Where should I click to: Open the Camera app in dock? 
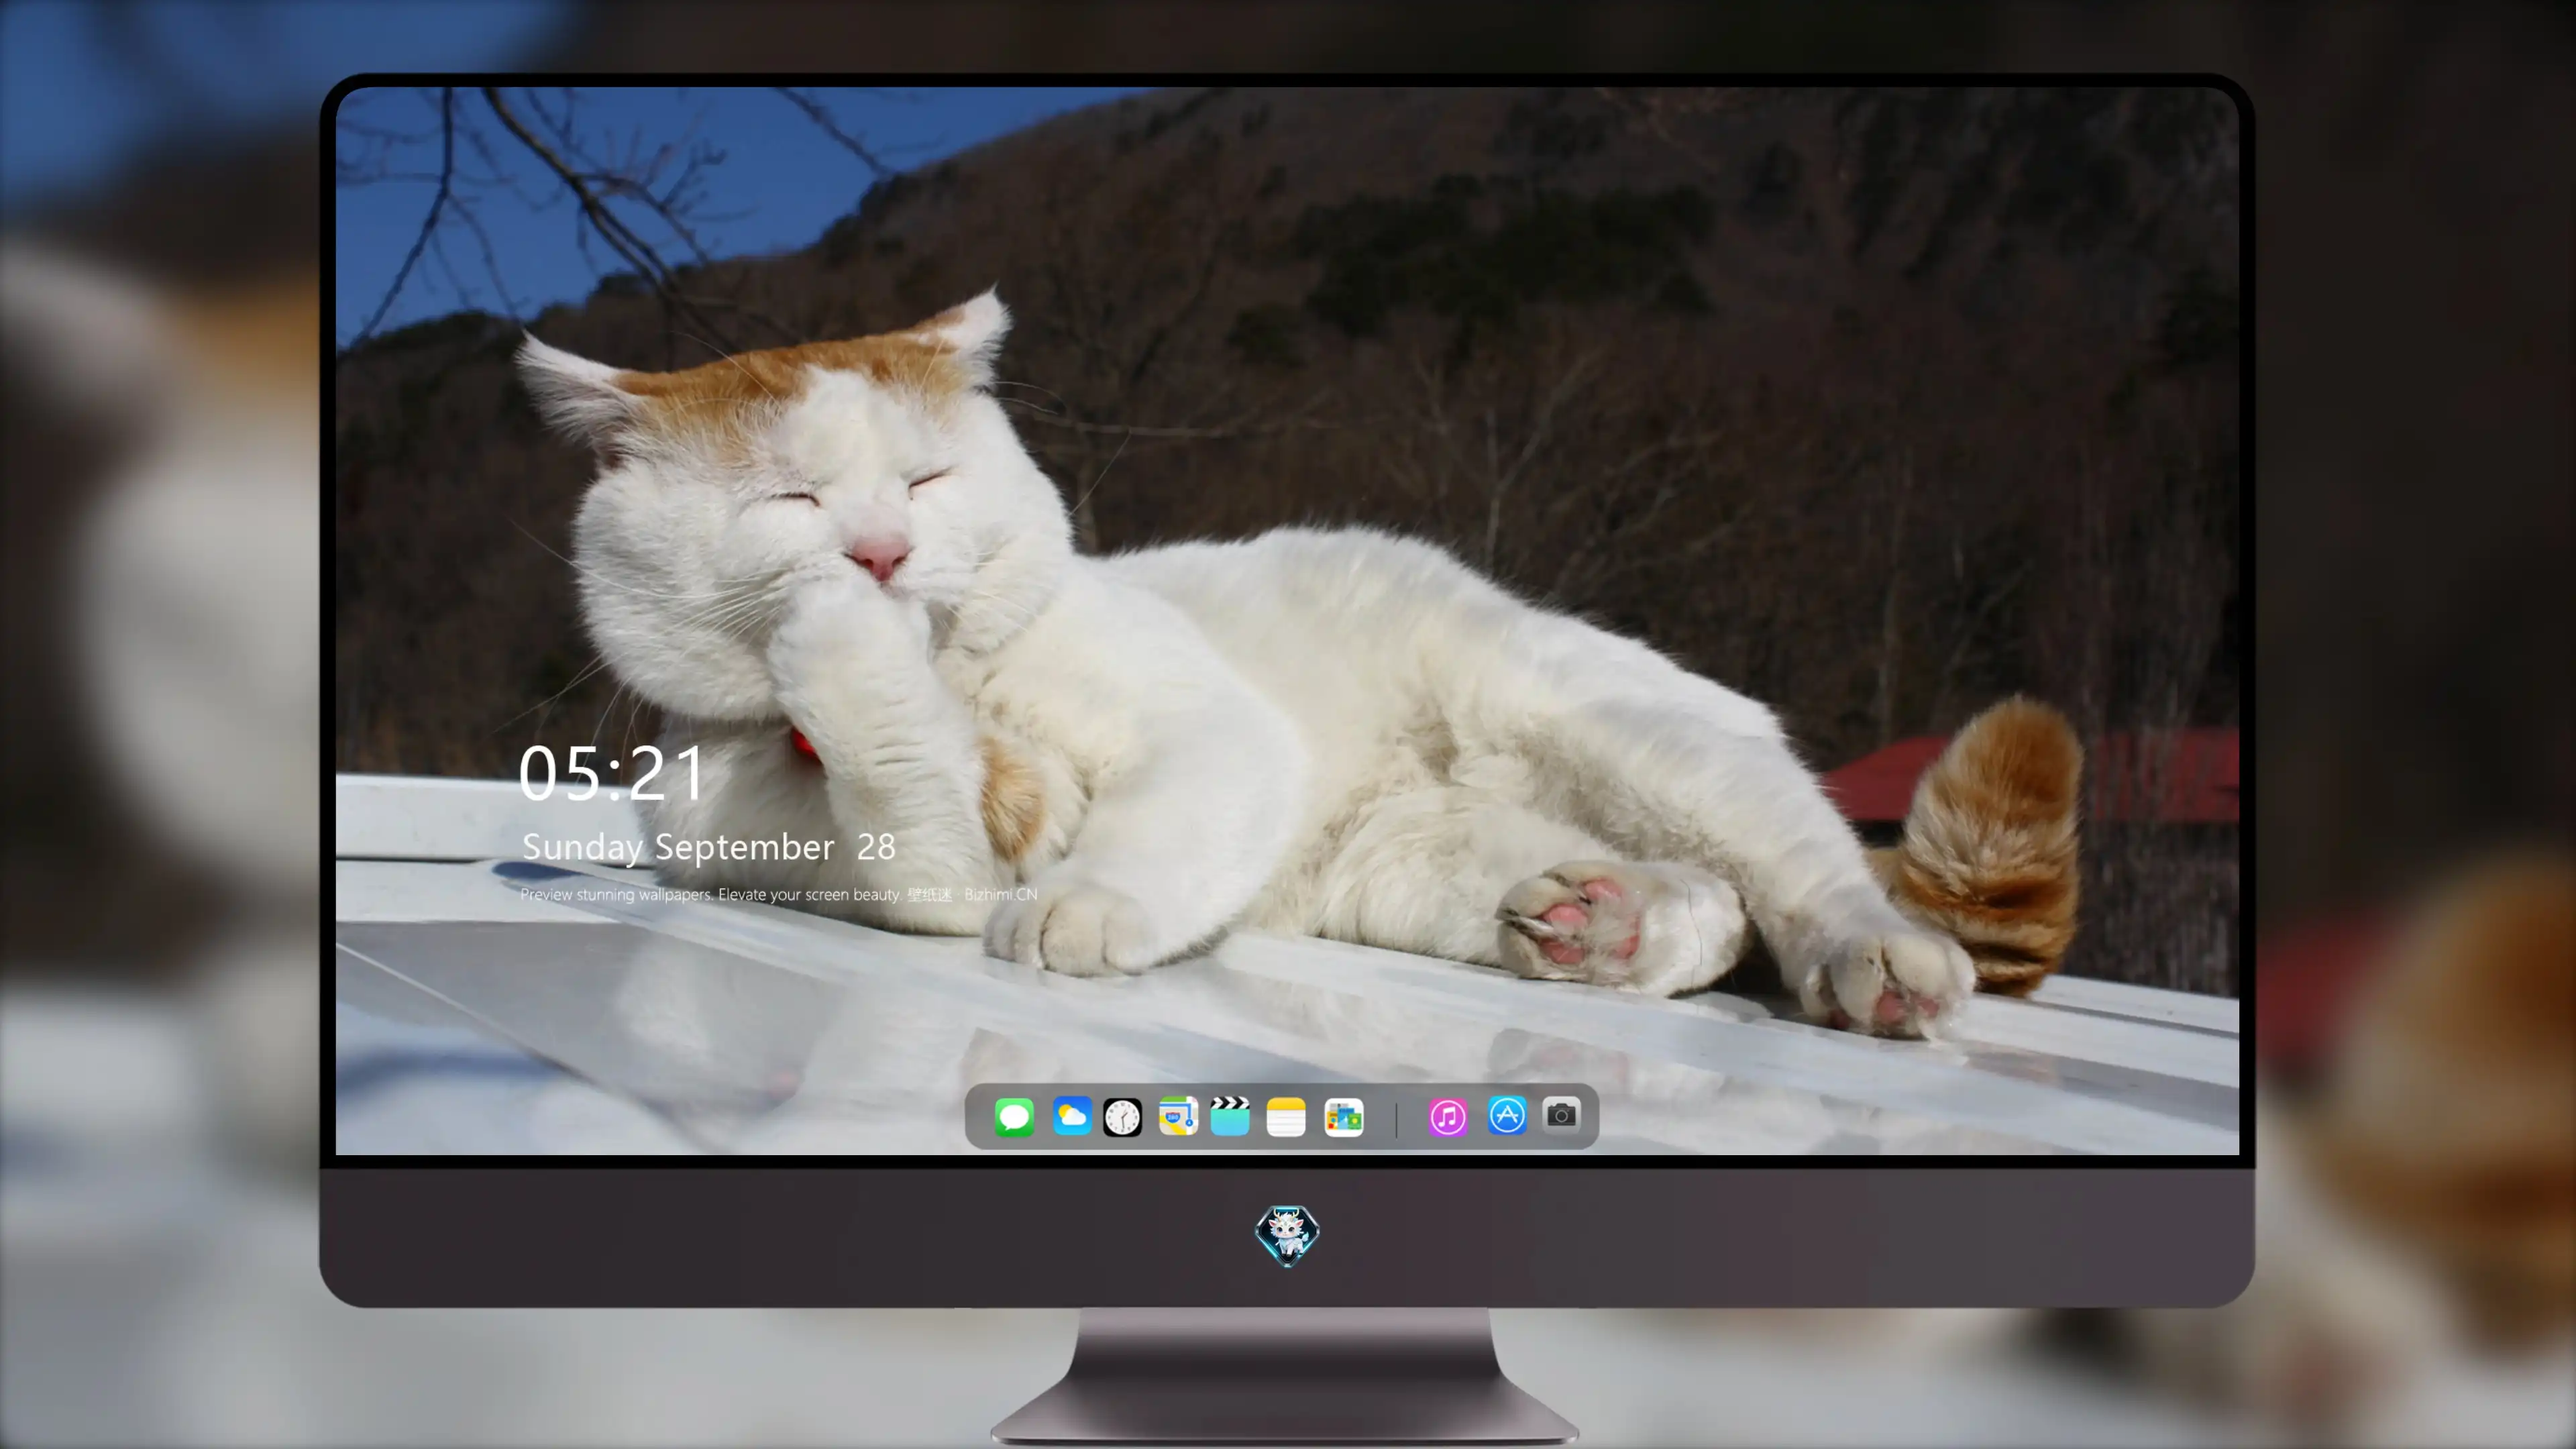[1561, 1115]
